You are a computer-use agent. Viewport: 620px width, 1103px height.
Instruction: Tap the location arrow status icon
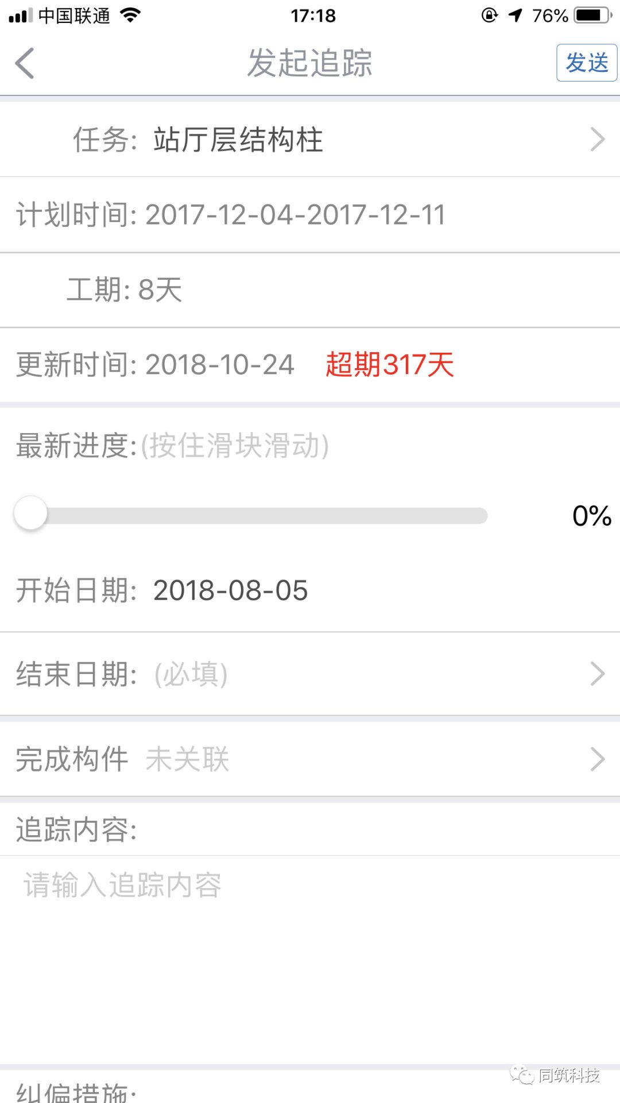[x=516, y=16]
